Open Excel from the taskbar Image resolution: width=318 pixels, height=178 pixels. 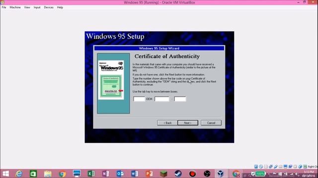click(91, 174)
